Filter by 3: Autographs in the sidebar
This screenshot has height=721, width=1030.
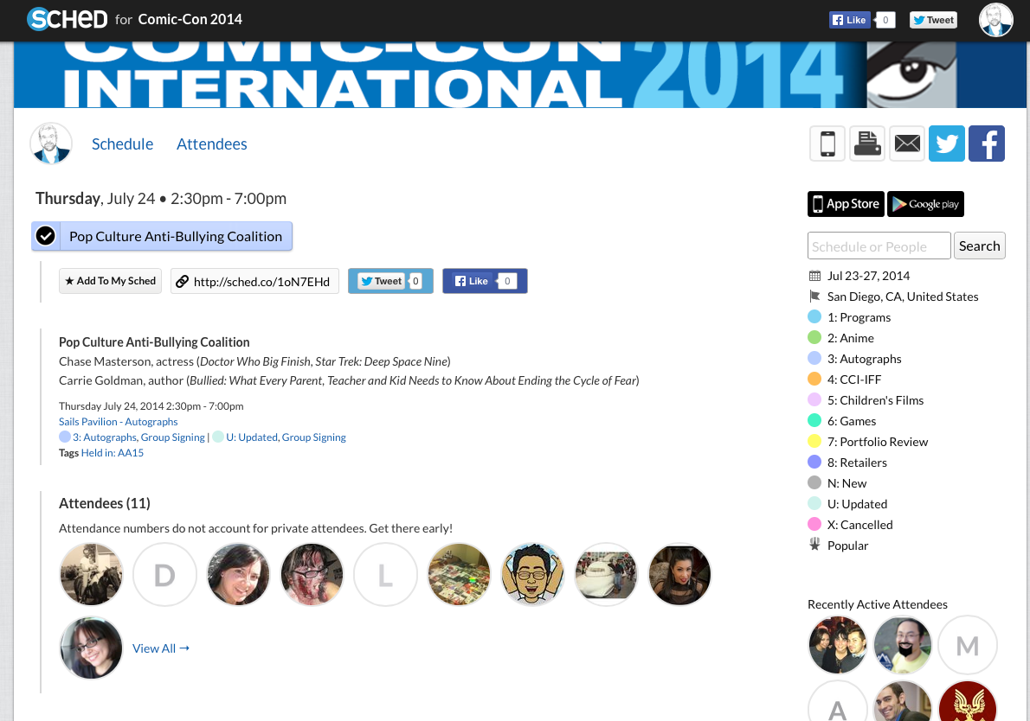click(865, 359)
